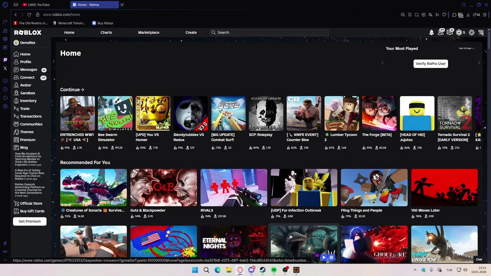Open Avatar in the left sidebar

(x=26, y=85)
